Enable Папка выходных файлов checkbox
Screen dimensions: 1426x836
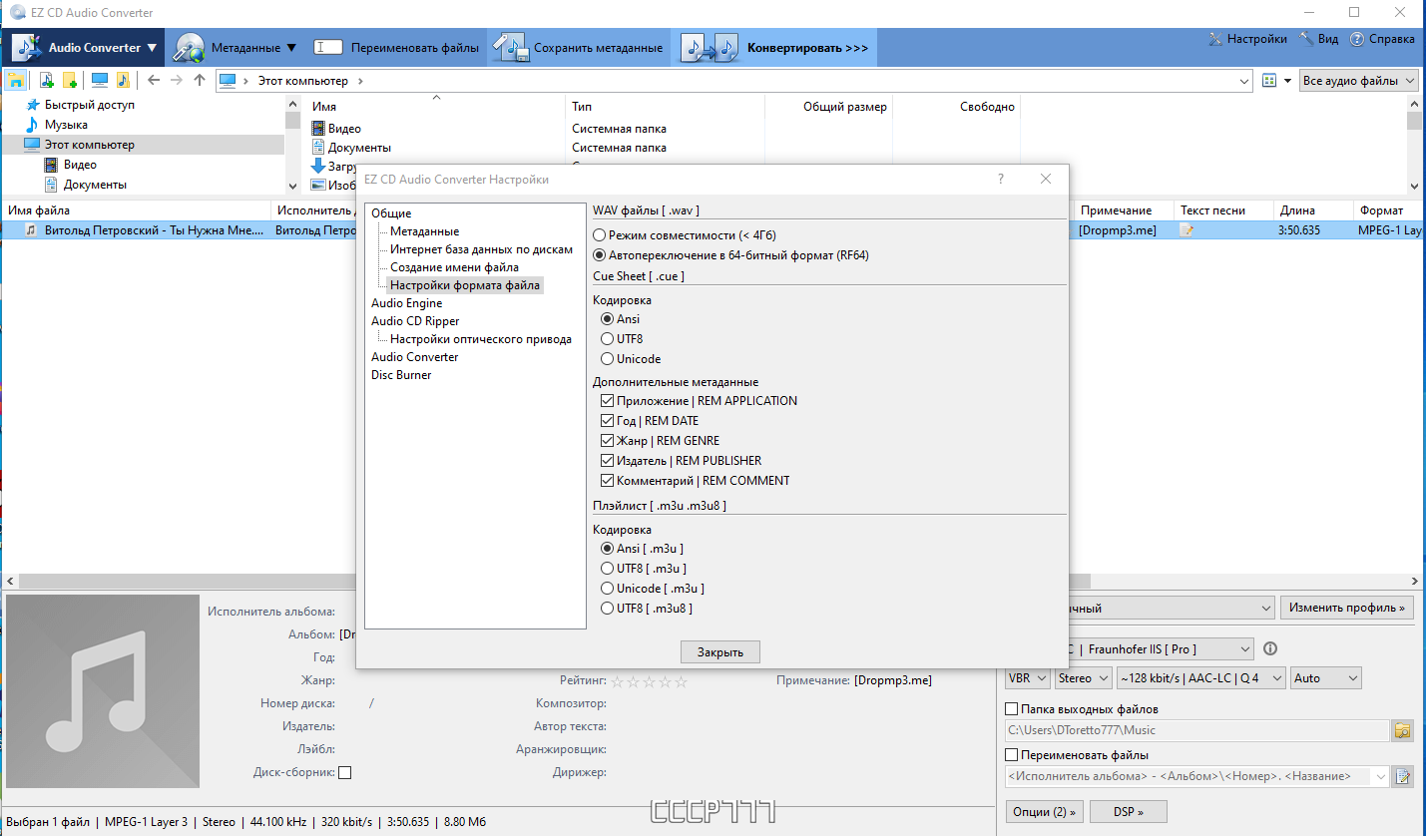(x=1012, y=709)
